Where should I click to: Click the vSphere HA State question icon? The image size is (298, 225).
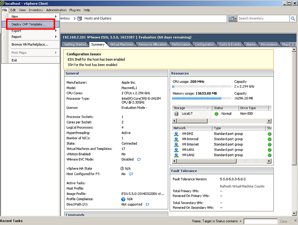(x=122, y=168)
